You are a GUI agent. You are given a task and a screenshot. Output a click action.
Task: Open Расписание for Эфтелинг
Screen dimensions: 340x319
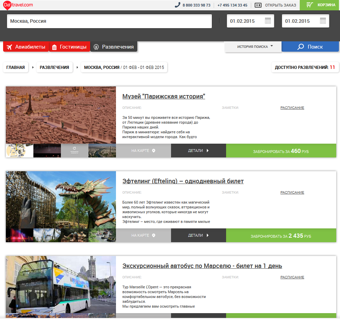click(x=292, y=193)
